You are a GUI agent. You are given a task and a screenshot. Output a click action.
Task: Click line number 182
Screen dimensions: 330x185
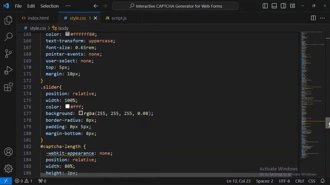click(27, 146)
